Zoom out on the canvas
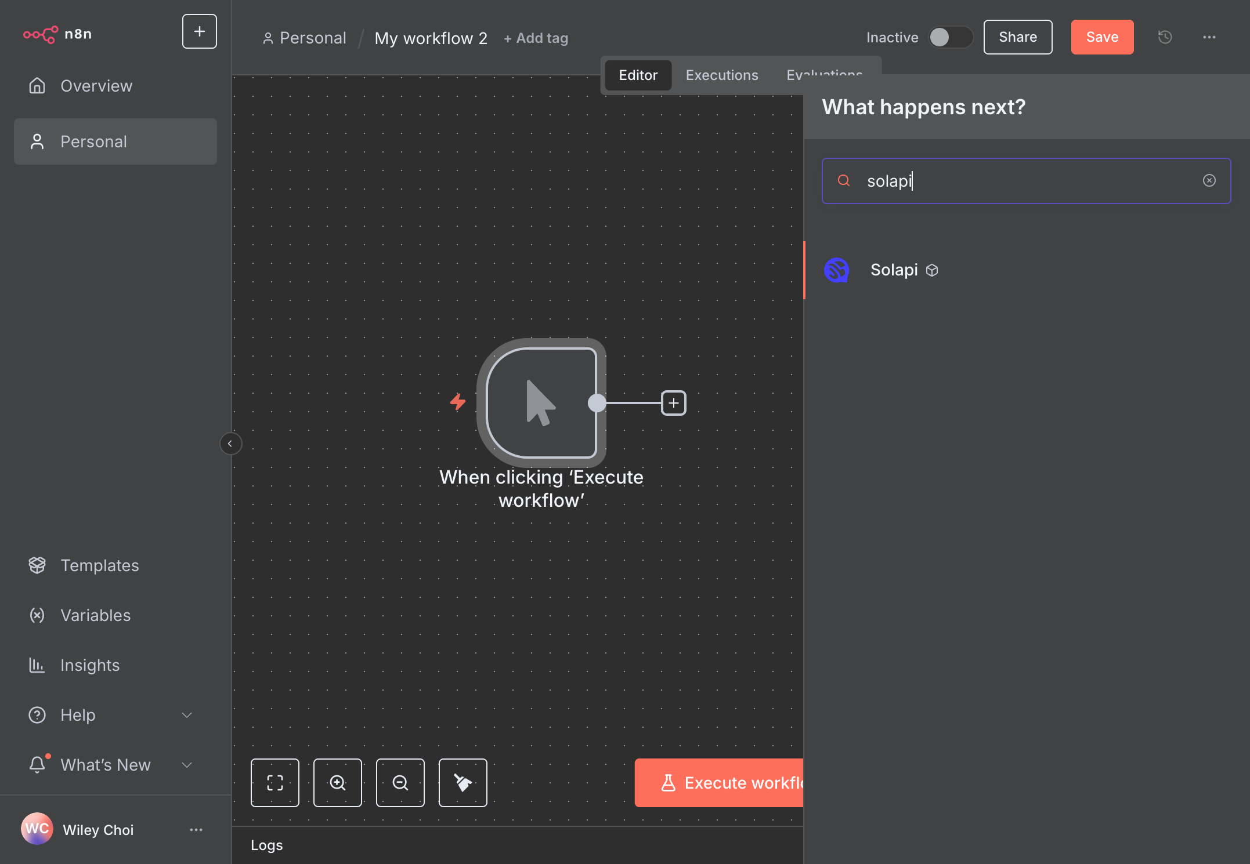This screenshot has width=1250, height=864. click(x=400, y=783)
